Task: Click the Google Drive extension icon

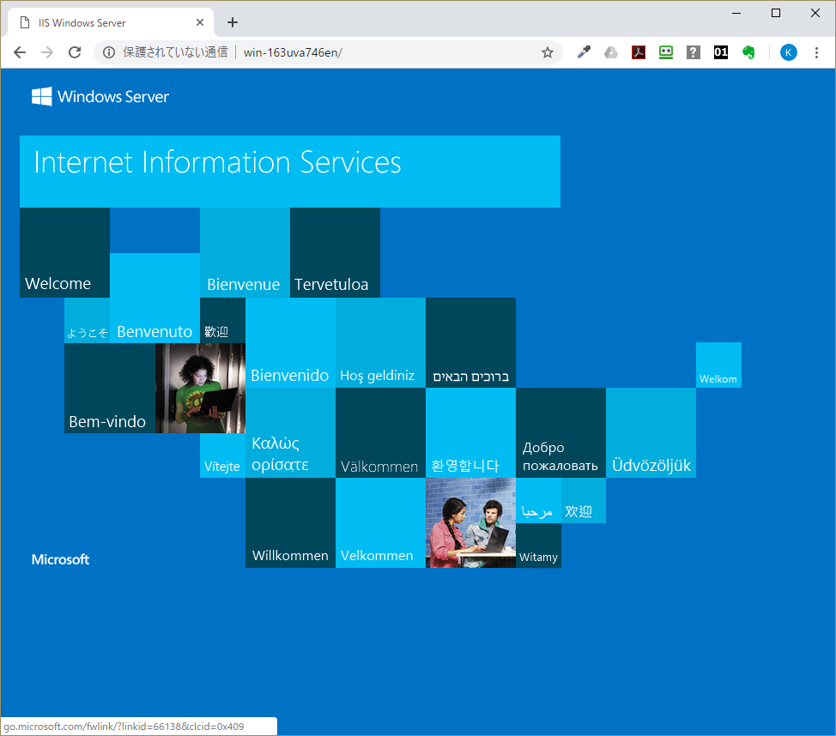Action: [x=611, y=52]
